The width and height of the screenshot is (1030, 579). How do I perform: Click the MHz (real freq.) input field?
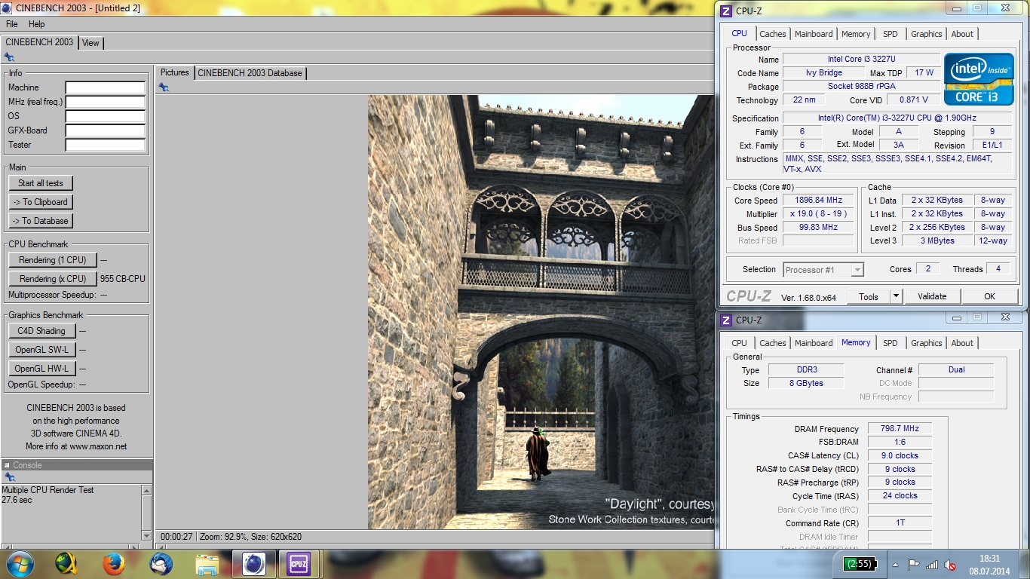(x=105, y=103)
